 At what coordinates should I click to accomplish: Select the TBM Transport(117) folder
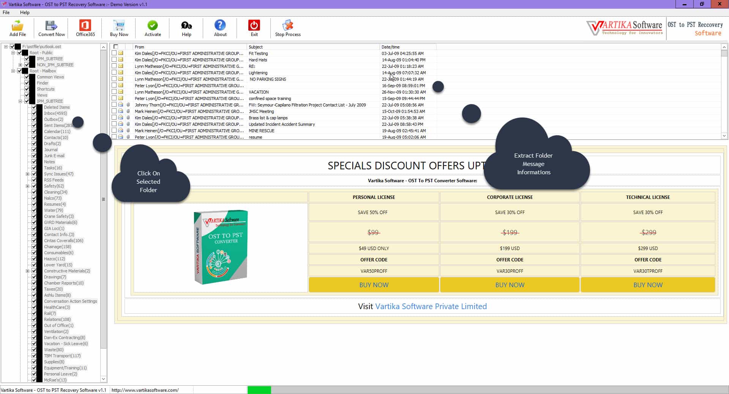click(x=62, y=356)
